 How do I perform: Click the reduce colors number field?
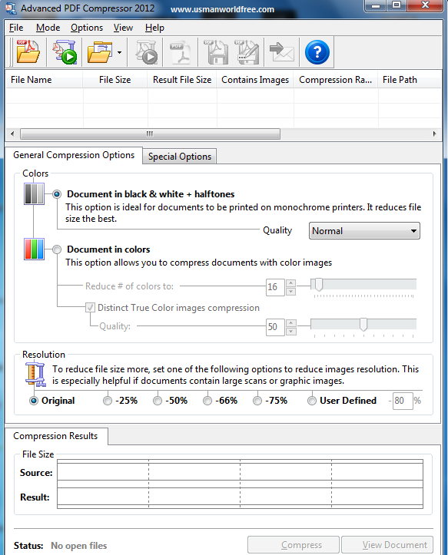click(x=275, y=286)
